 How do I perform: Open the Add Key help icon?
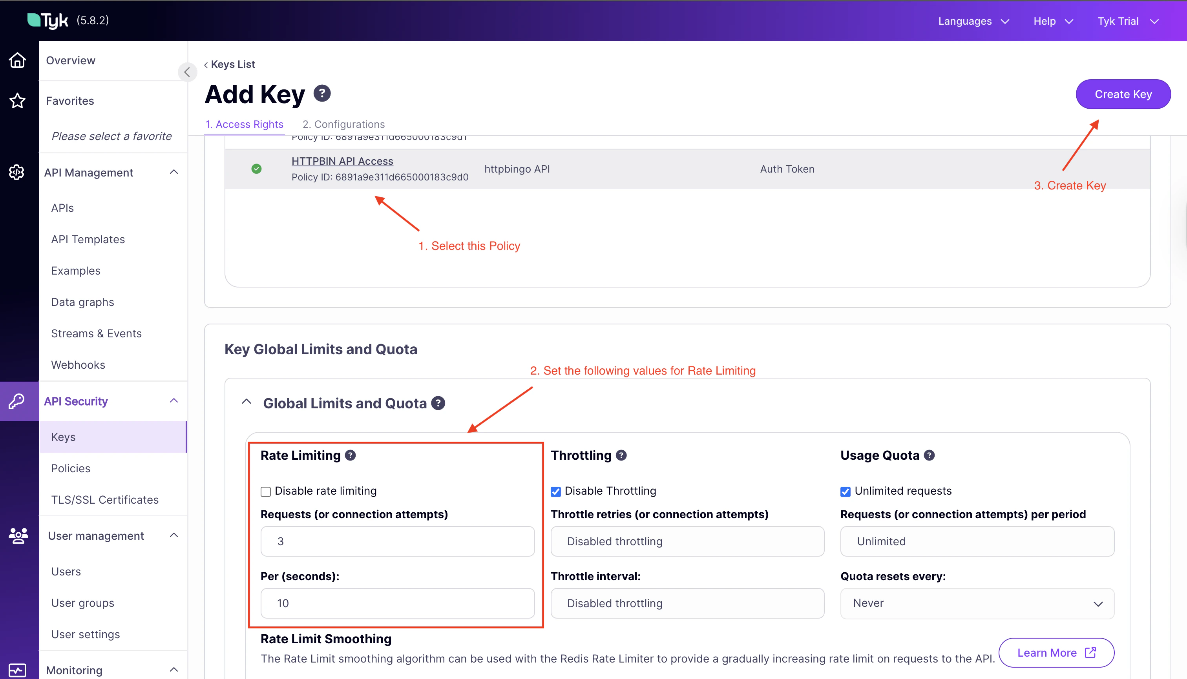[x=322, y=93]
